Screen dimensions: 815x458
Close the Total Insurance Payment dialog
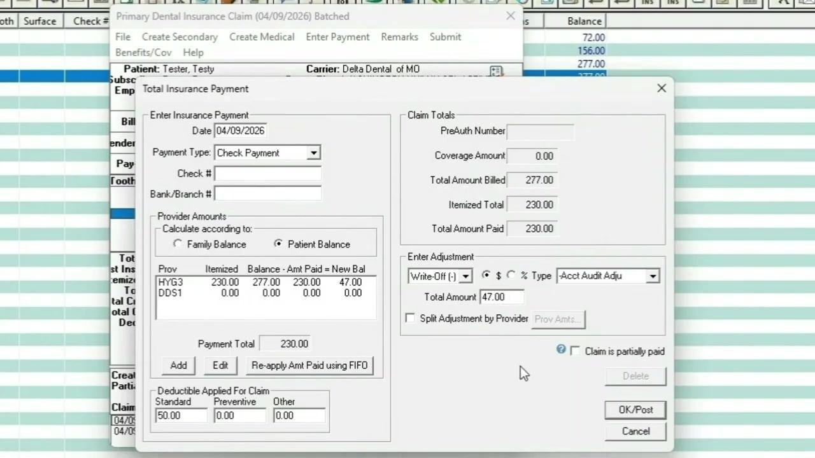tap(662, 88)
